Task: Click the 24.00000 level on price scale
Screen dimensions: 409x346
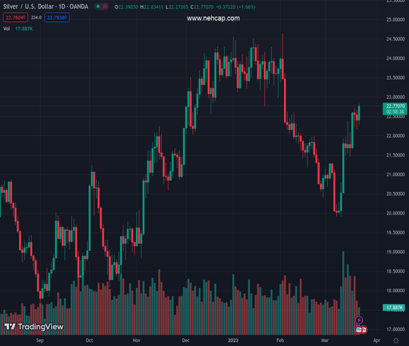Action: coord(395,58)
